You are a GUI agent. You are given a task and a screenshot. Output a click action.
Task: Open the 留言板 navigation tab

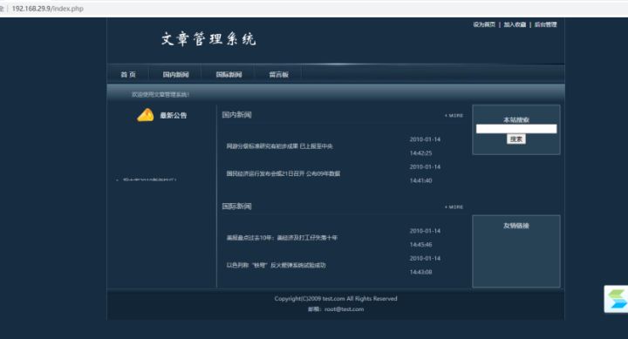(279, 74)
